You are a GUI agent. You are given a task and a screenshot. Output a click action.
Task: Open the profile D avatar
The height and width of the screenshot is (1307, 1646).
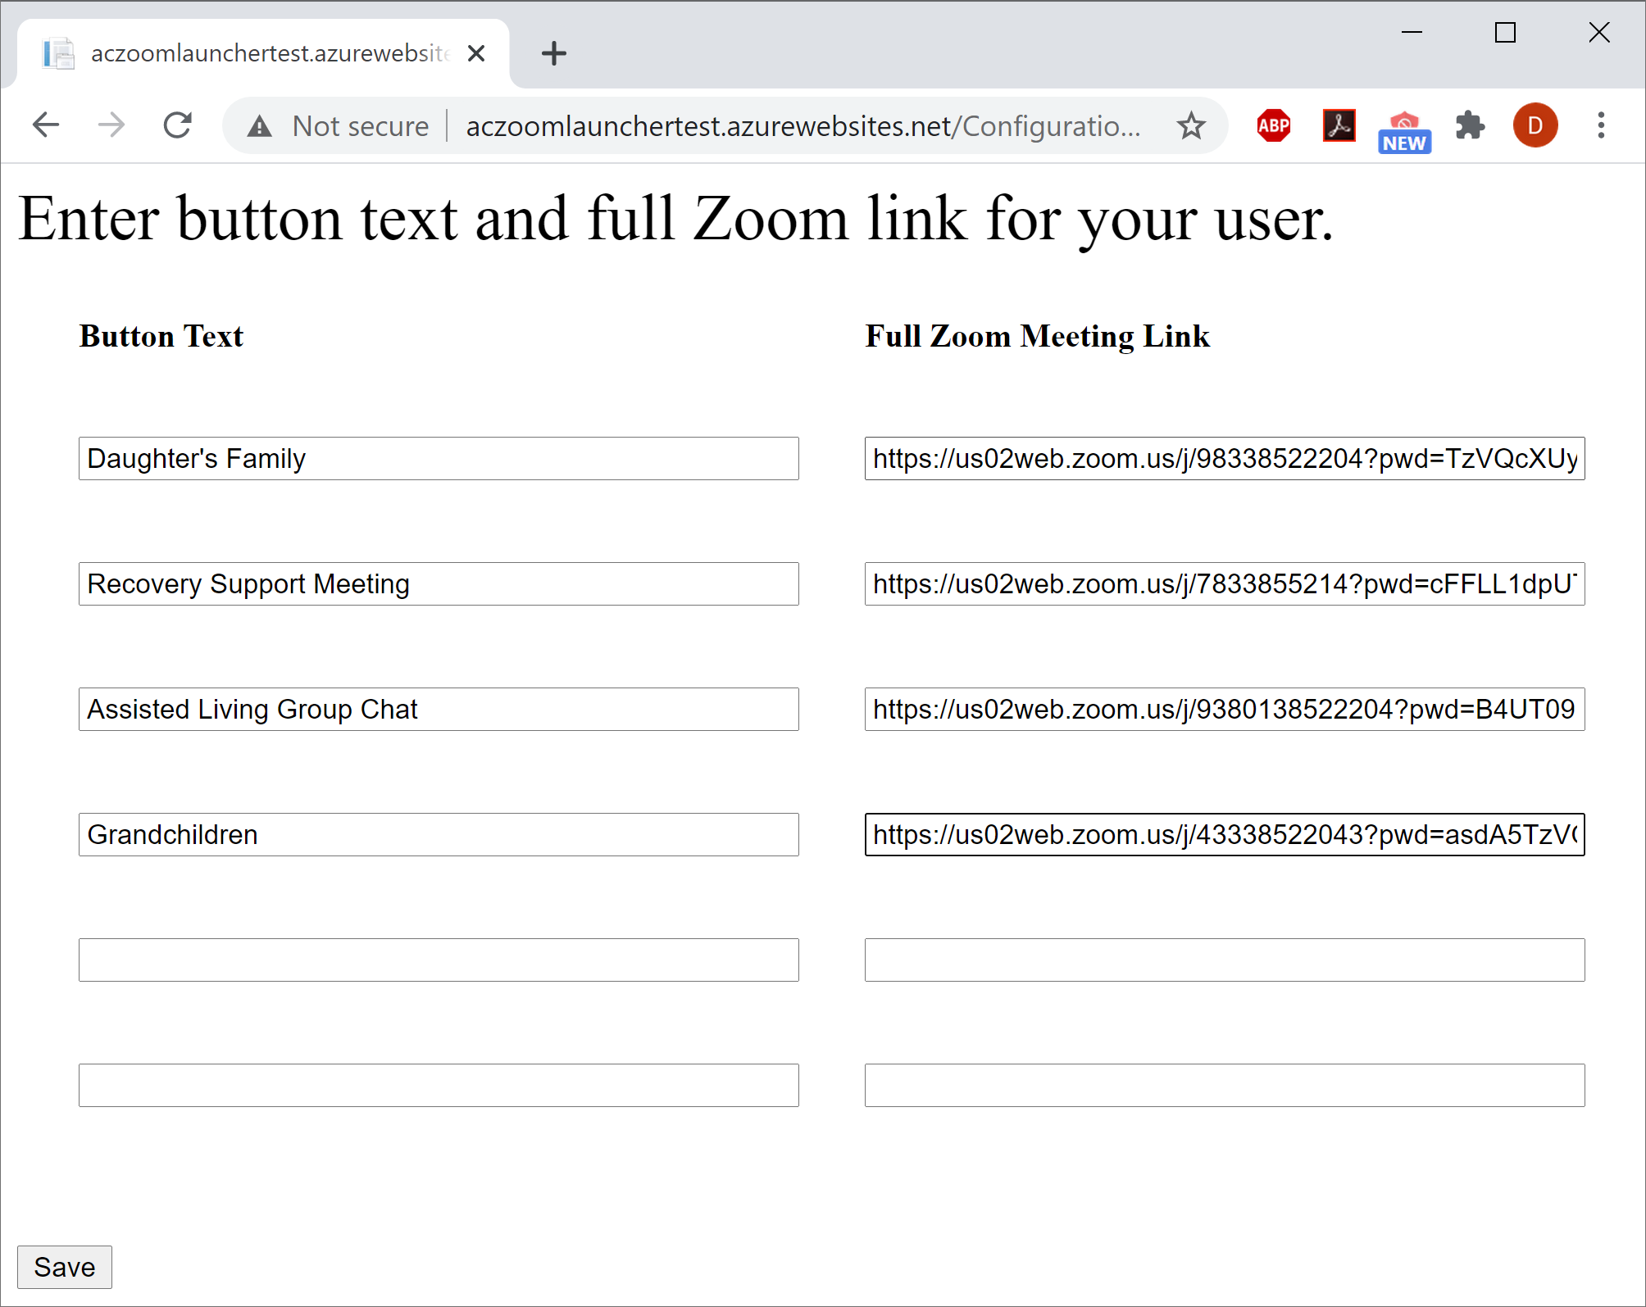point(1535,125)
